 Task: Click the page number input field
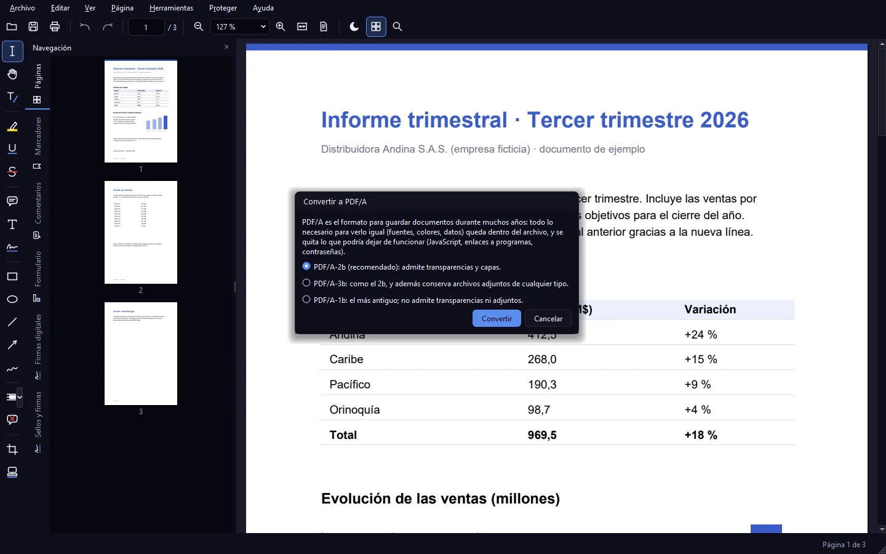(146, 26)
